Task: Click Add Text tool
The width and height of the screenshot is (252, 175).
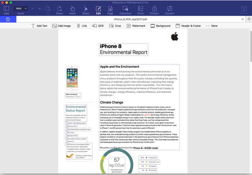Action: pos(39,26)
